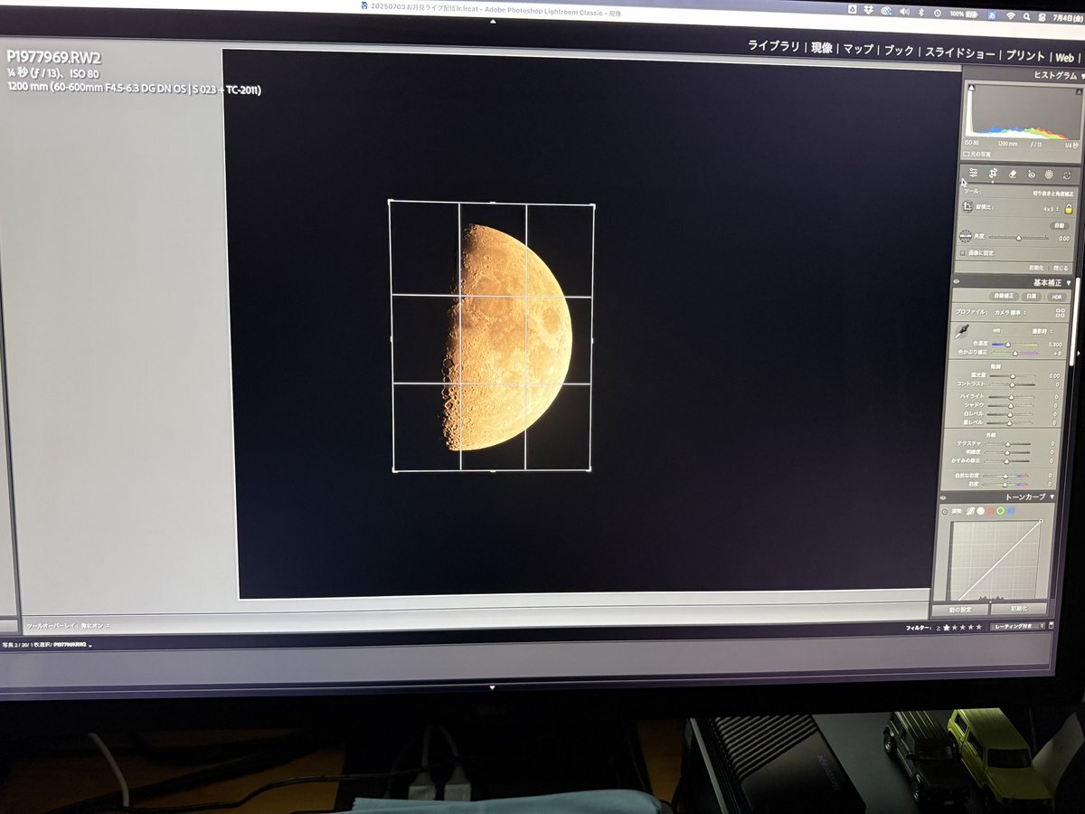Adjust the 色温度 temperature slider
The height and width of the screenshot is (814, 1085).
click(1013, 345)
